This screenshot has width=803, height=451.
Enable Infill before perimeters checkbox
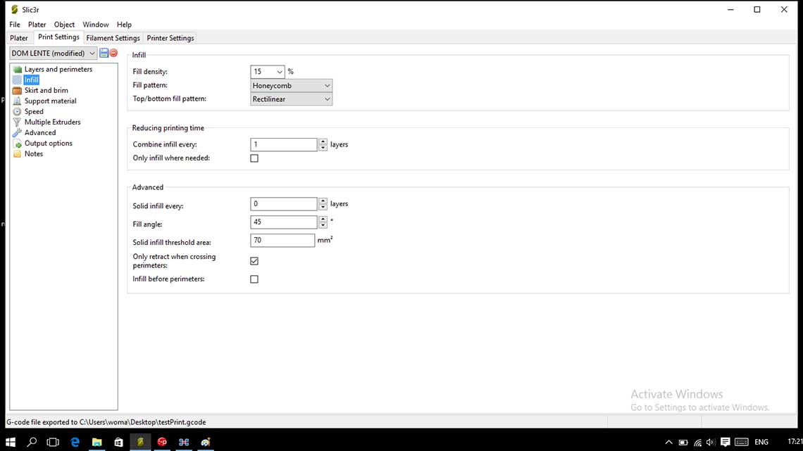[254, 279]
